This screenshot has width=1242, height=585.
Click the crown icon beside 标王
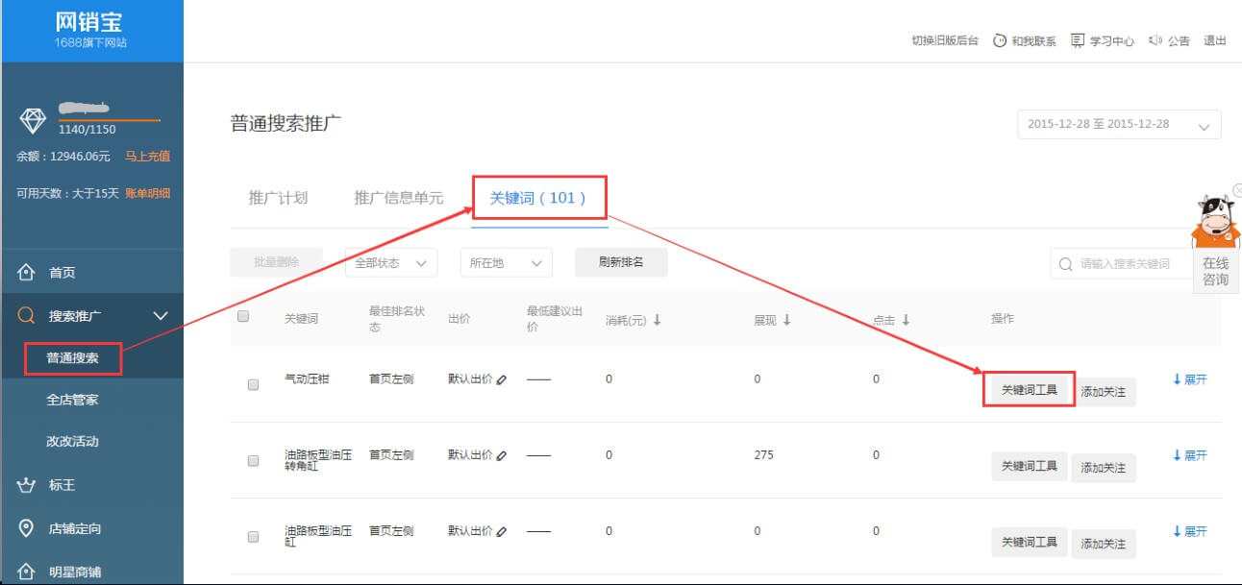pyautogui.click(x=27, y=486)
